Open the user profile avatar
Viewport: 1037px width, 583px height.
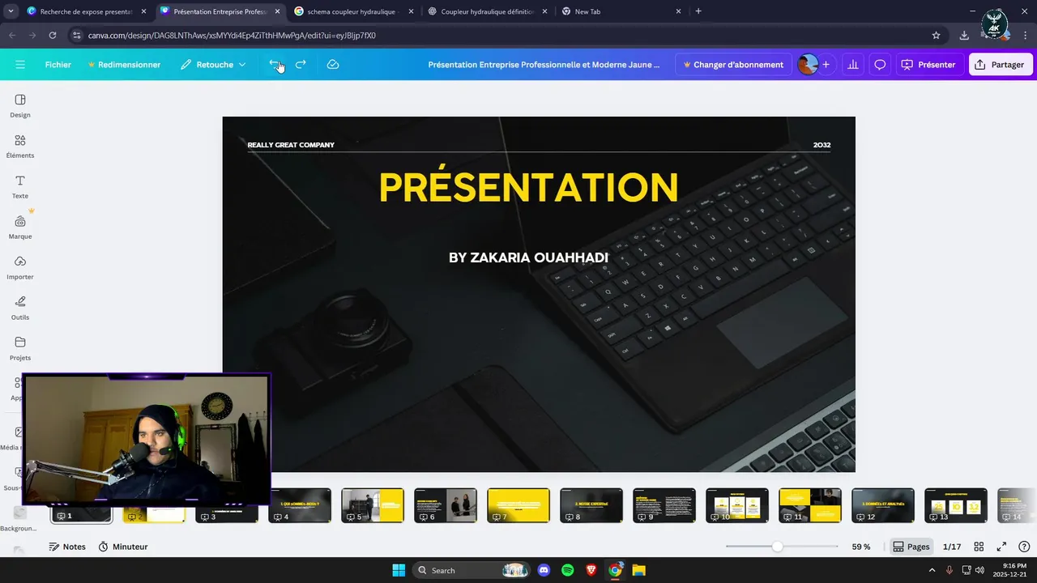(807, 65)
